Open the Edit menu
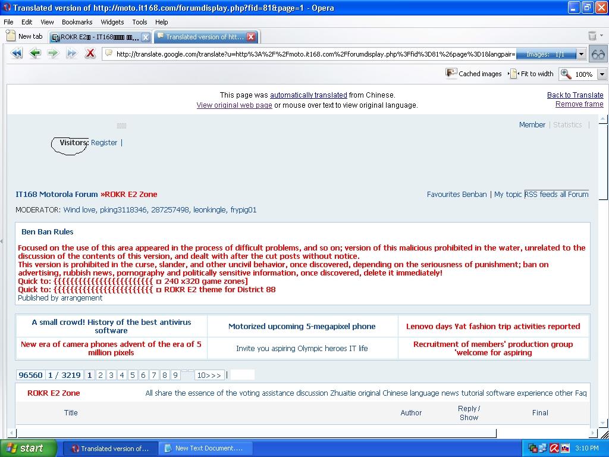609x457 pixels. pyautogui.click(x=27, y=22)
